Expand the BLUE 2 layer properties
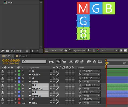 pos(16,96)
